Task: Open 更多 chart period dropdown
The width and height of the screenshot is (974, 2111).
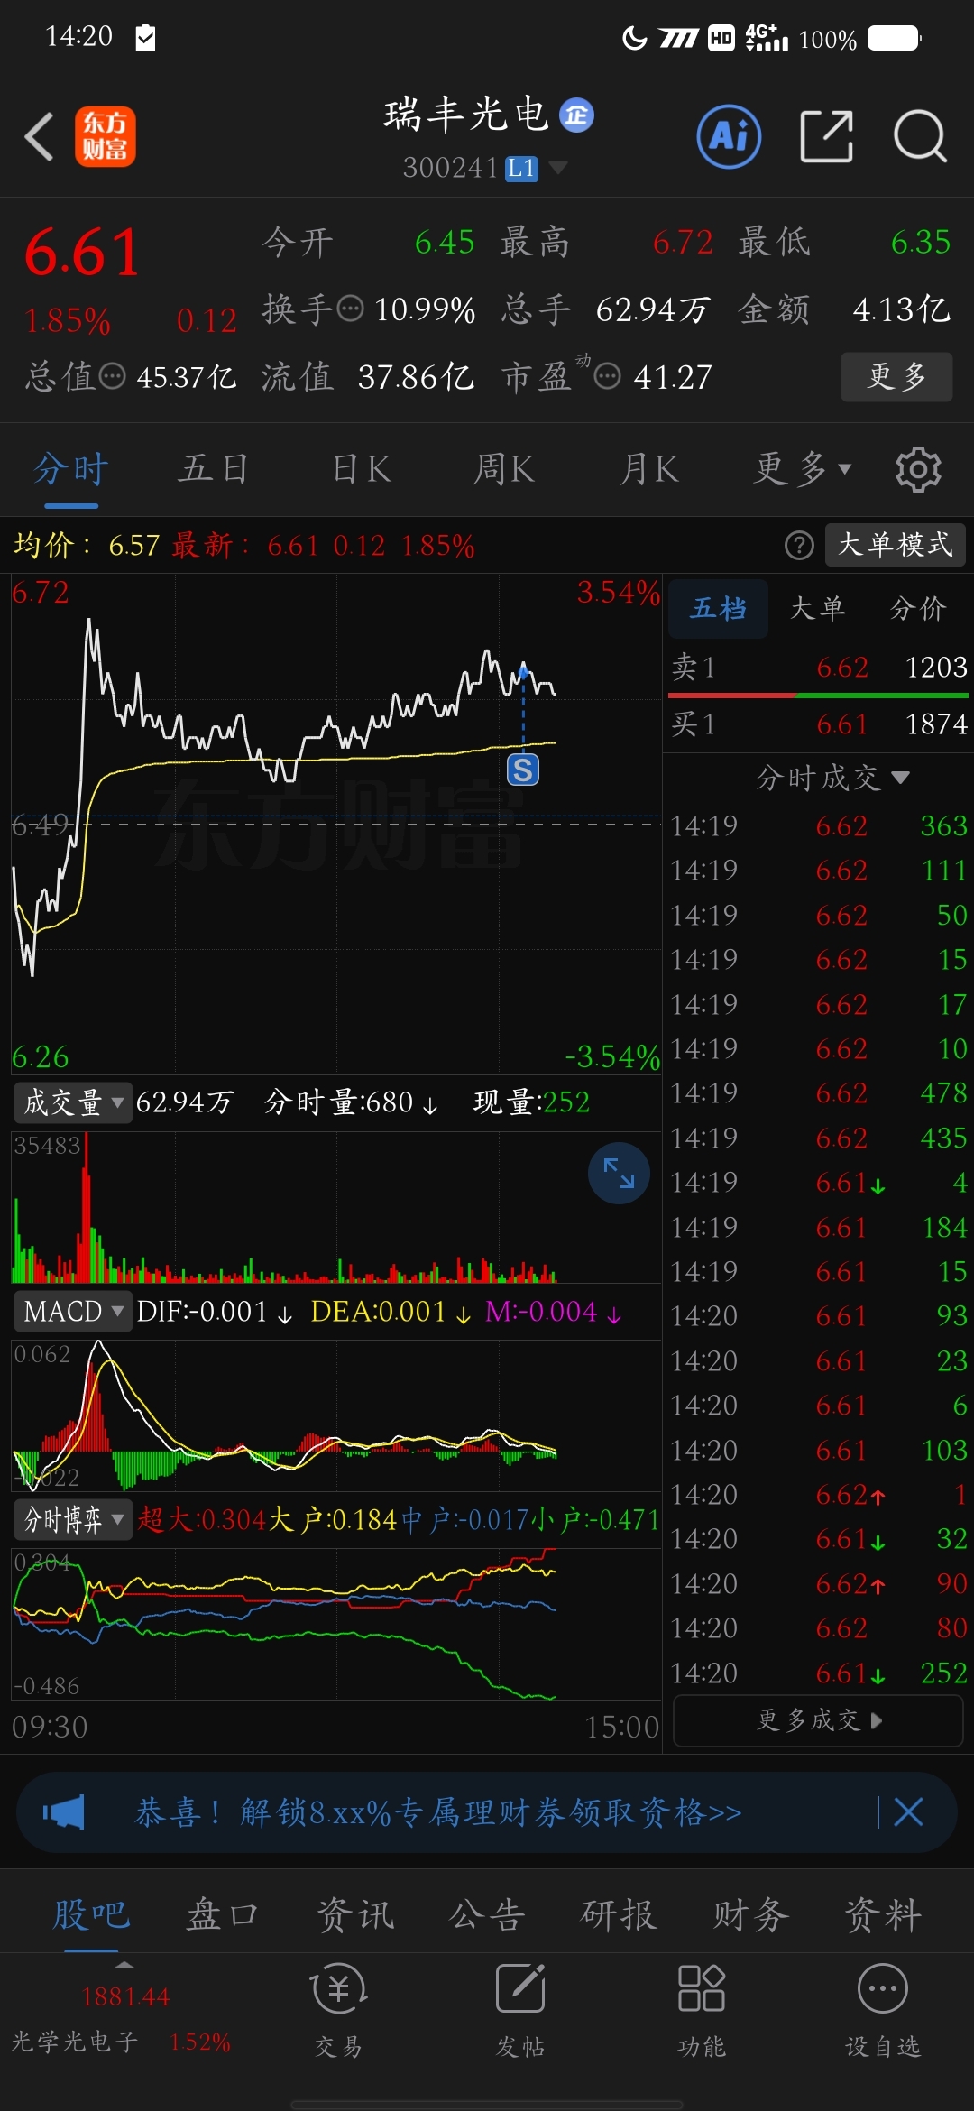Action: [x=803, y=469]
